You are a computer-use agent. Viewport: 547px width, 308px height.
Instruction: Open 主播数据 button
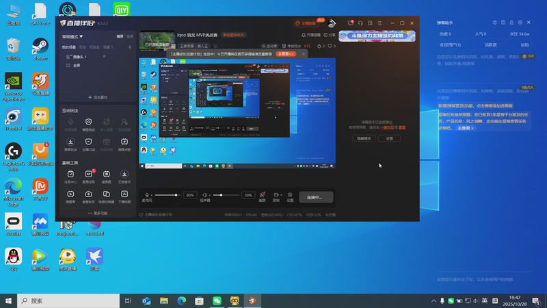[x=306, y=23]
